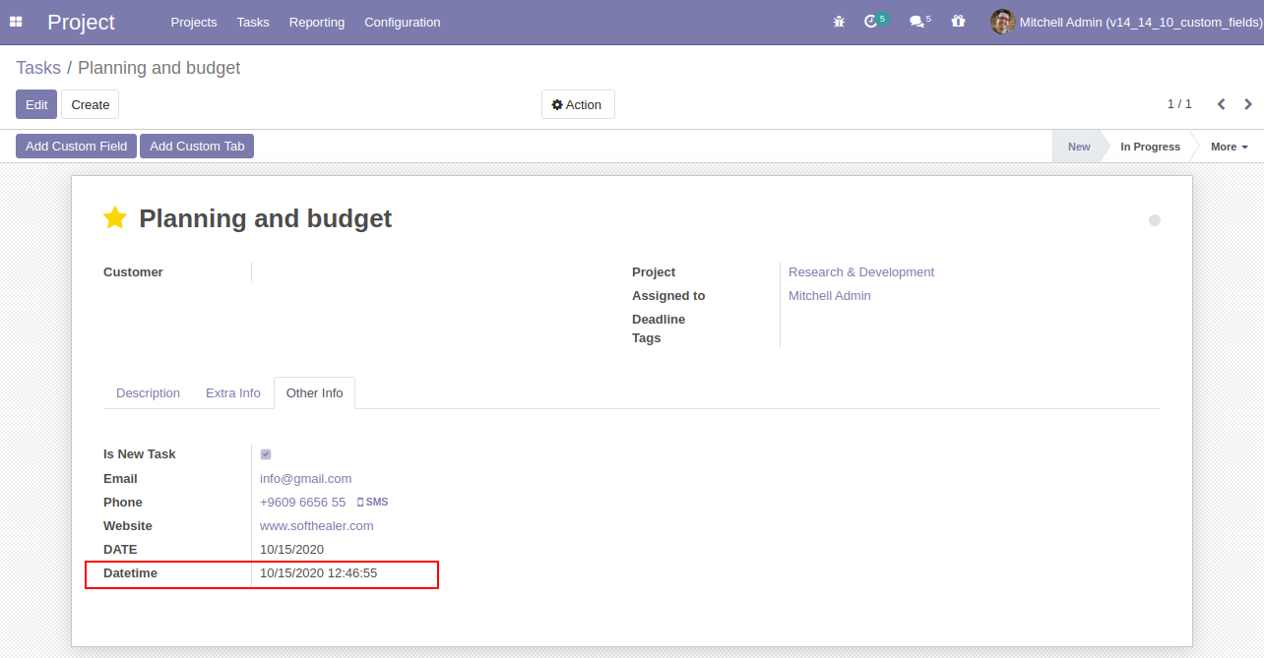This screenshot has width=1264, height=658.
Task: Click the Add Custom Field button
Action: click(x=76, y=147)
